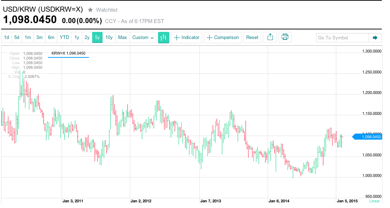Click the 1,050.0000 axis label
The width and height of the screenshot is (390, 208).
(x=371, y=155)
